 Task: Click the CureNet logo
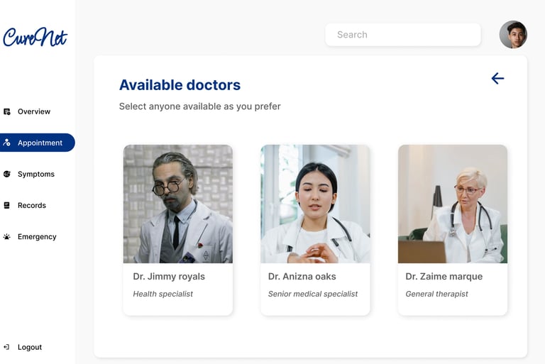coord(35,36)
